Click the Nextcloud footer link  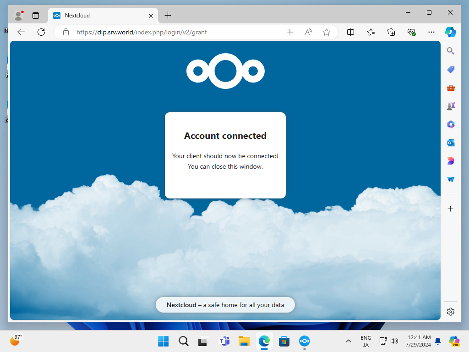pos(181,305)
